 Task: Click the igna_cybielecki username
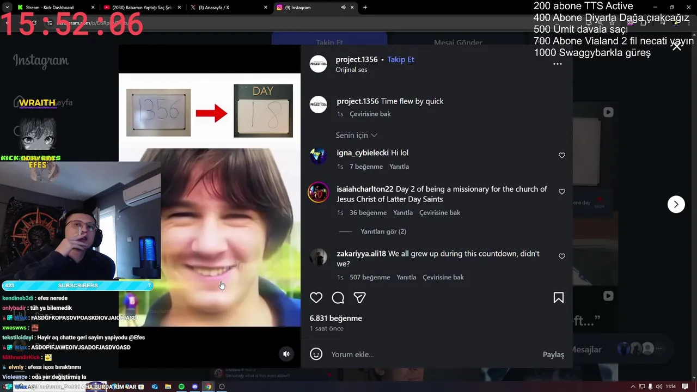[363, 153]
